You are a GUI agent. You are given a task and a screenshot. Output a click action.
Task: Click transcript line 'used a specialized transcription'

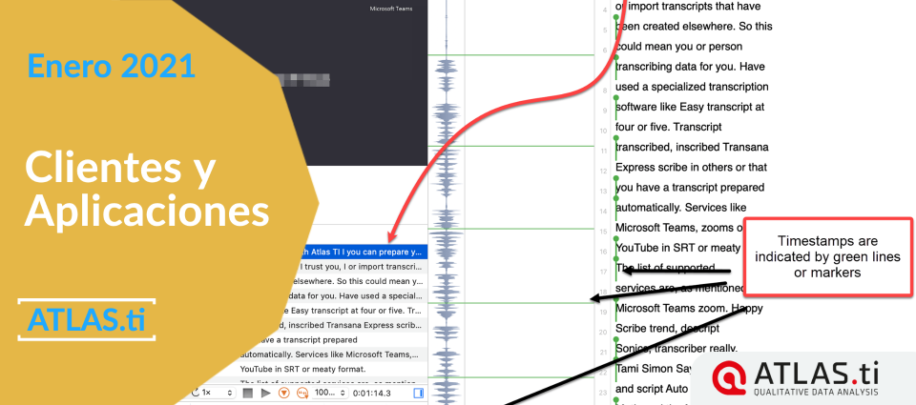693,87
